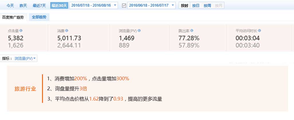Image resolution: width=294 pixels, height=120 pixels.
Task: Set granularity to 按周
Action: click(x=207, y=5)
